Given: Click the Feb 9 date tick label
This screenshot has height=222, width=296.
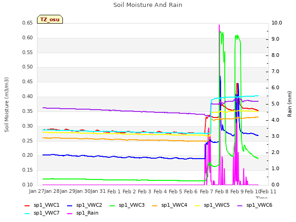Looking at the screenshot, I should [x=237, y=191].
